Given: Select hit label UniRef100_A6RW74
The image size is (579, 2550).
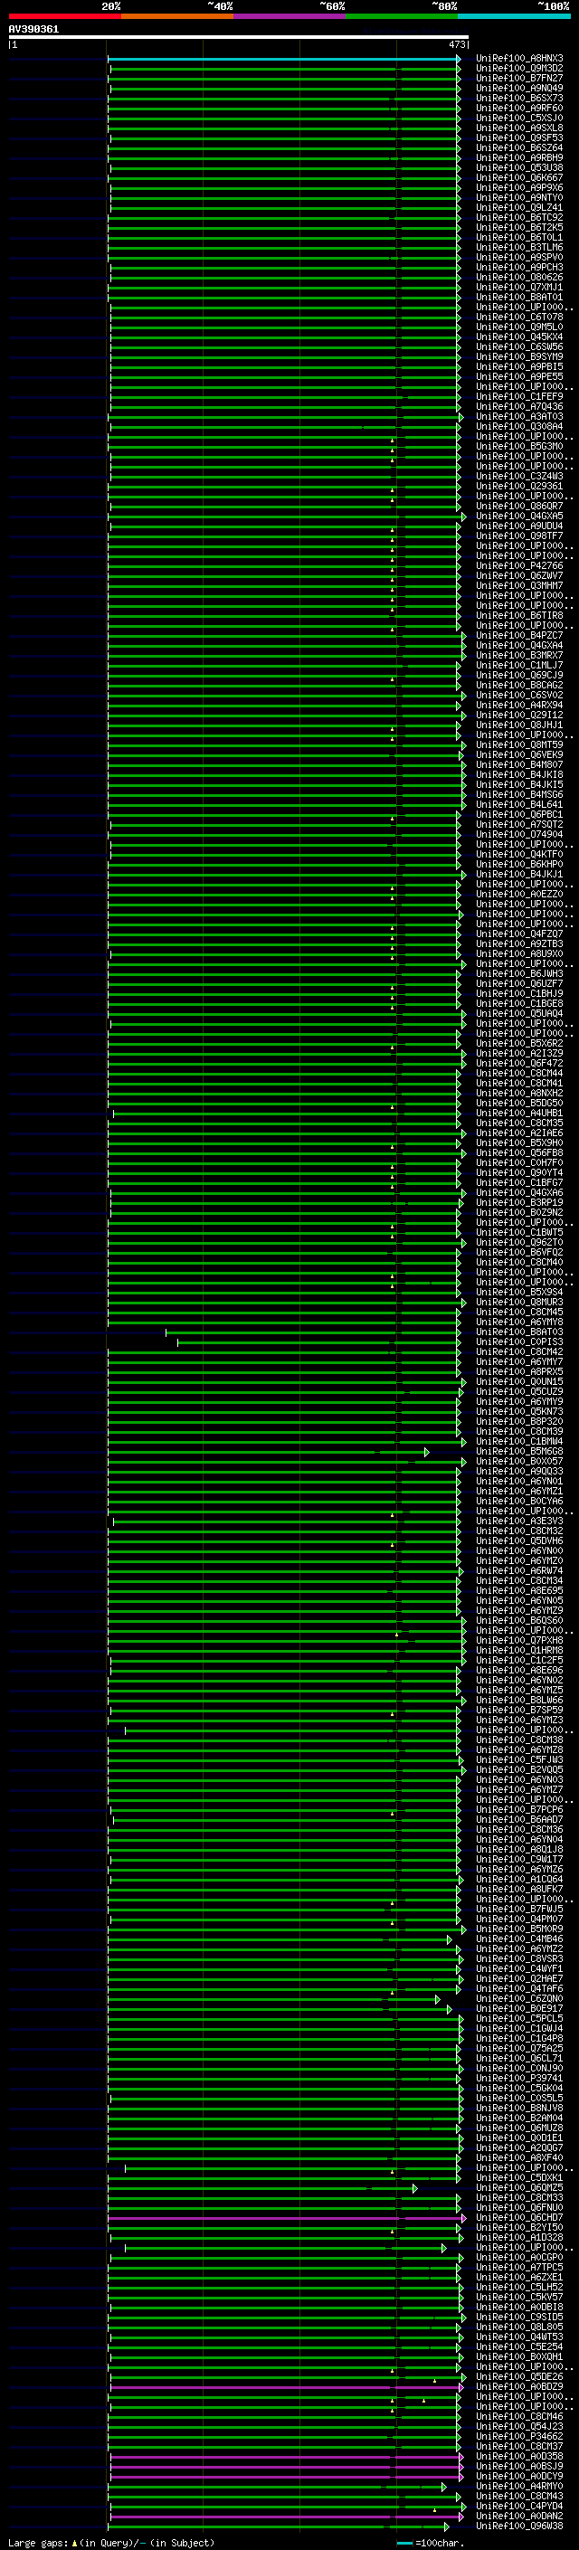Looking at the screenshot, I should tap(519, 1571).
